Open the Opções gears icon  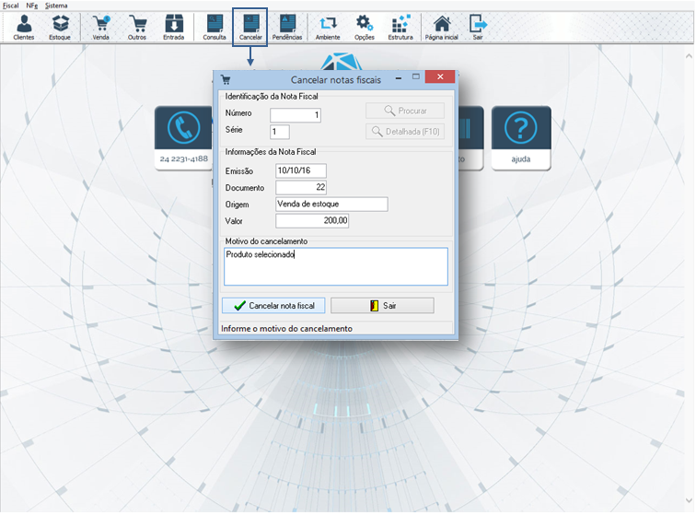pos(364,28)
